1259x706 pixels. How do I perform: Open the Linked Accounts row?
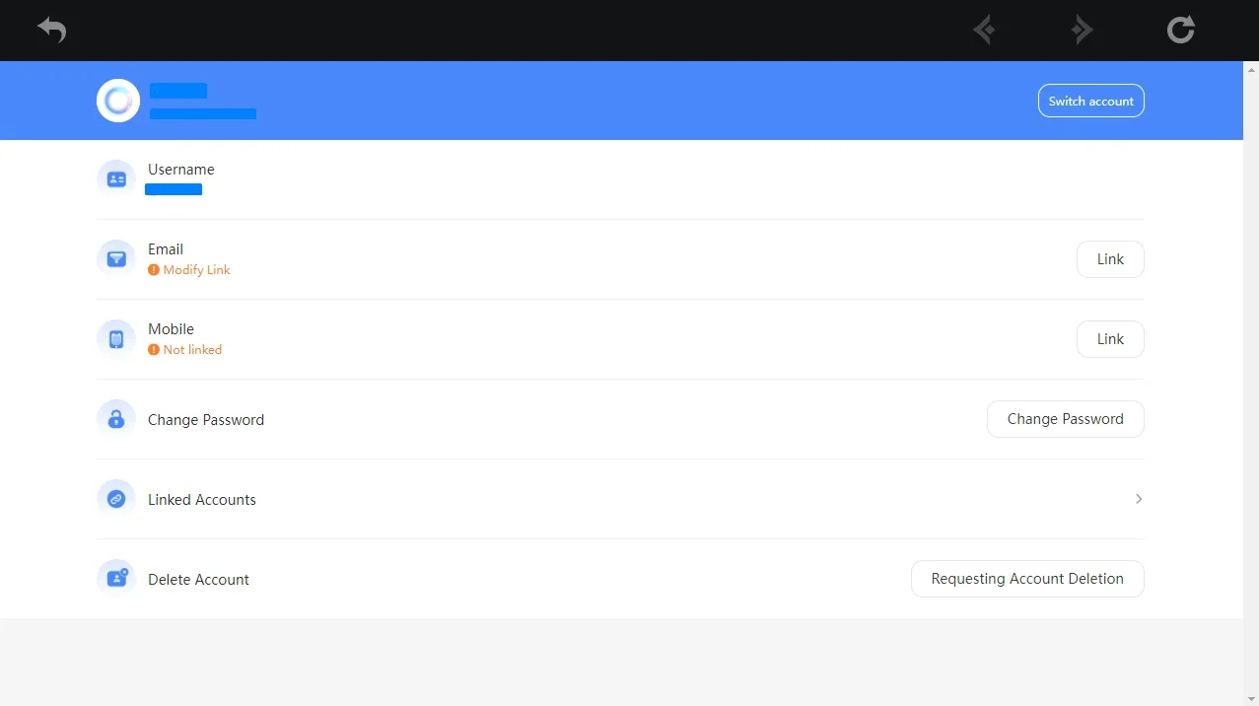(x=620, y=499)
